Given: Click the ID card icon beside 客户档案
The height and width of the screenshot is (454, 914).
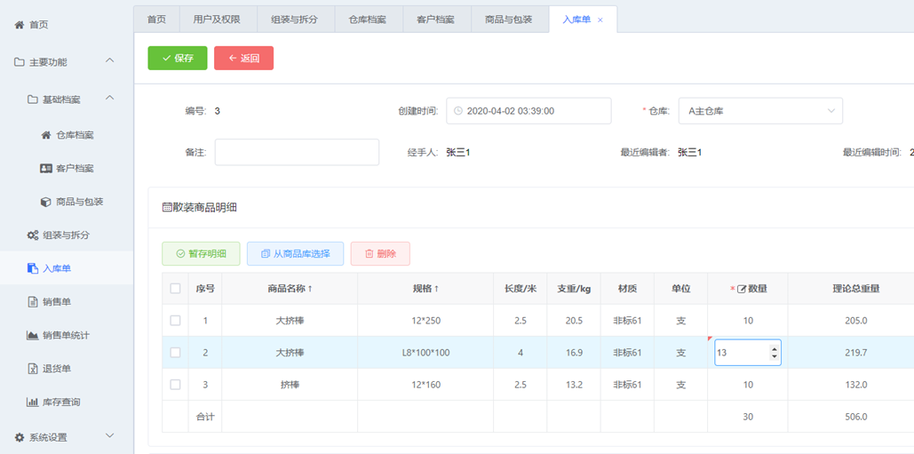Looking at the screenshot, I should click(x=46, y=169).
